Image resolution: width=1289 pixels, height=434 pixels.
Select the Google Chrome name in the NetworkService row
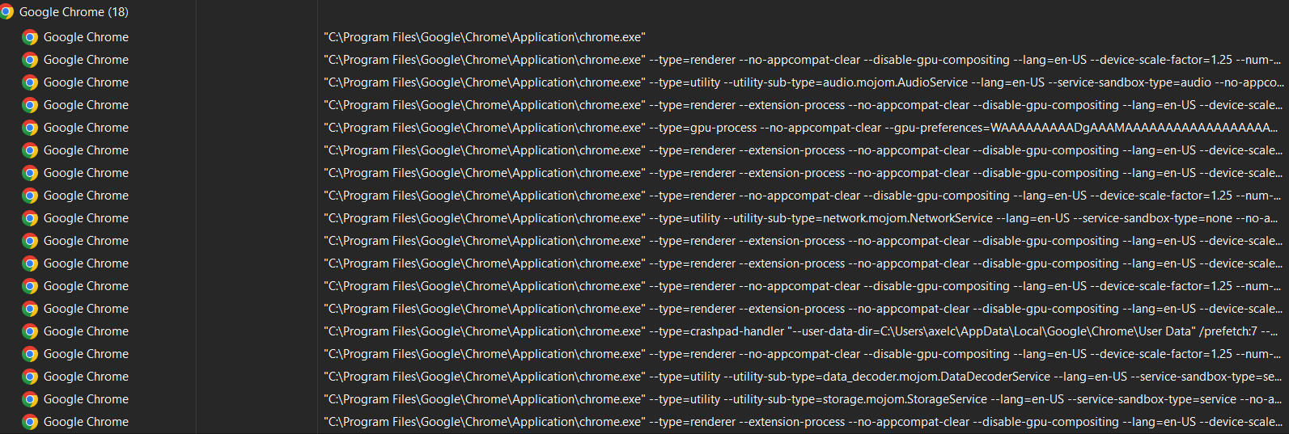(86, 218)
